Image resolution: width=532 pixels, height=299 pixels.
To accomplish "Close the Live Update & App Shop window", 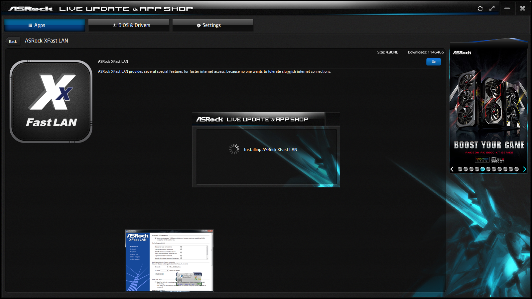I will coord(523,9).
